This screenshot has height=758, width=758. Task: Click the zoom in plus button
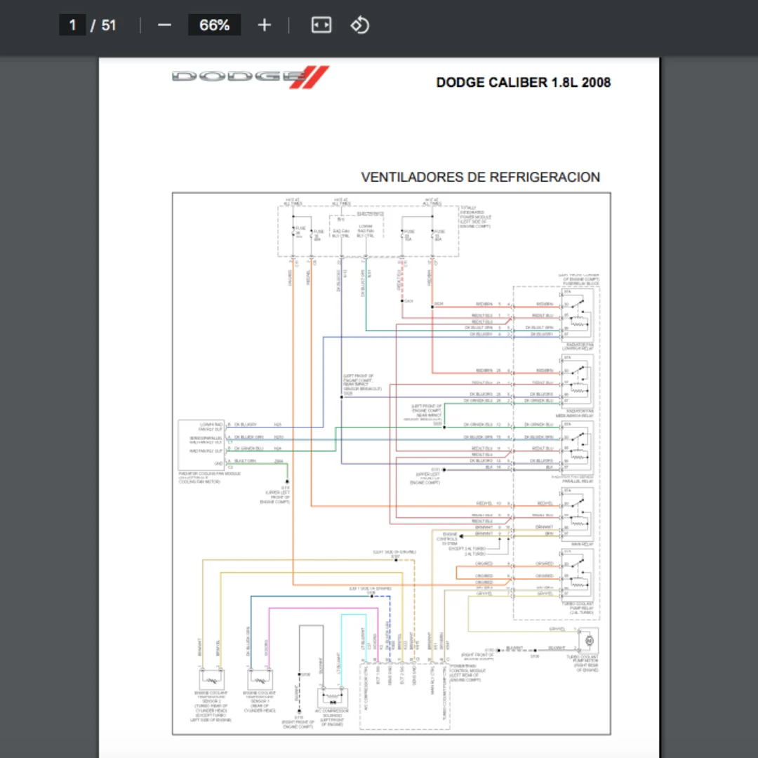pos(265,25)
